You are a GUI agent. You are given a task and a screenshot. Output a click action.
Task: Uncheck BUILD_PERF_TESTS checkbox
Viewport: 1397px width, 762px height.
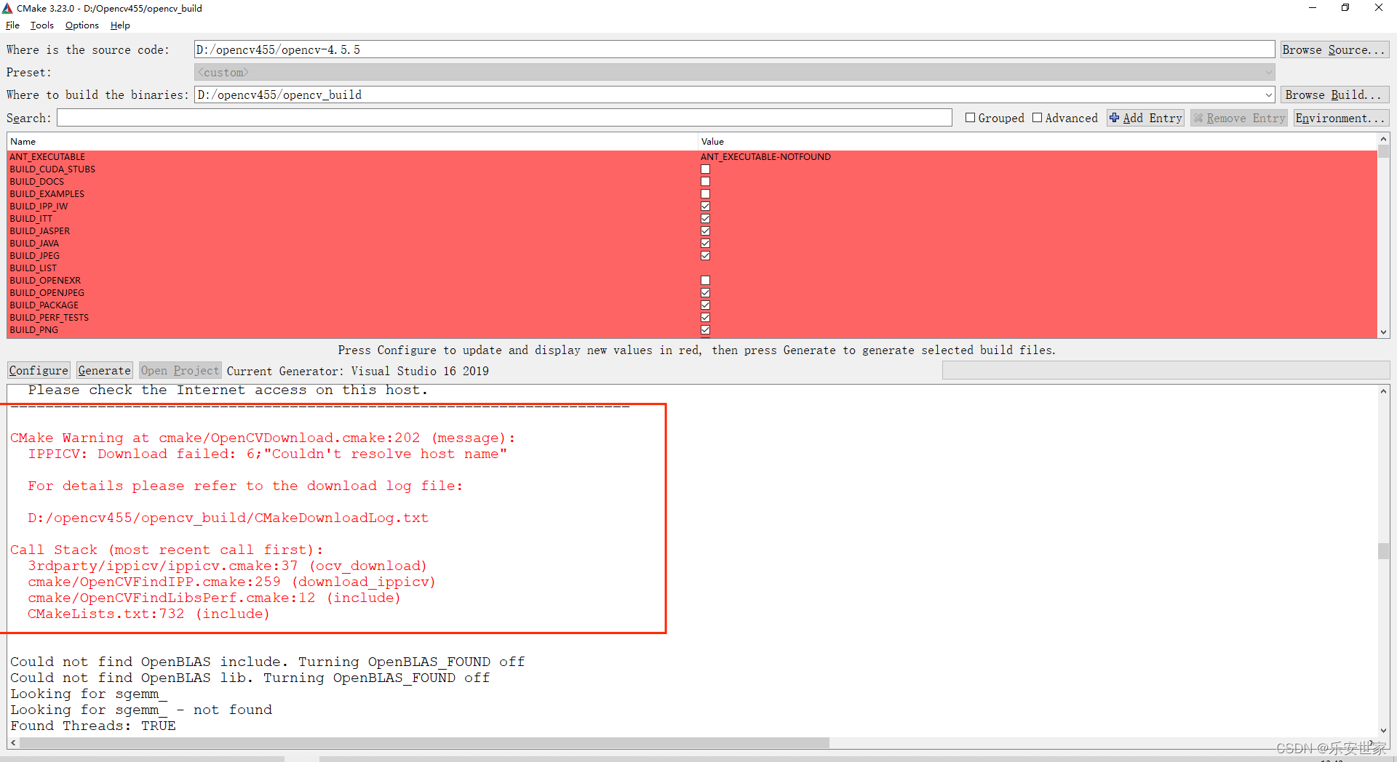pos(705,318)
